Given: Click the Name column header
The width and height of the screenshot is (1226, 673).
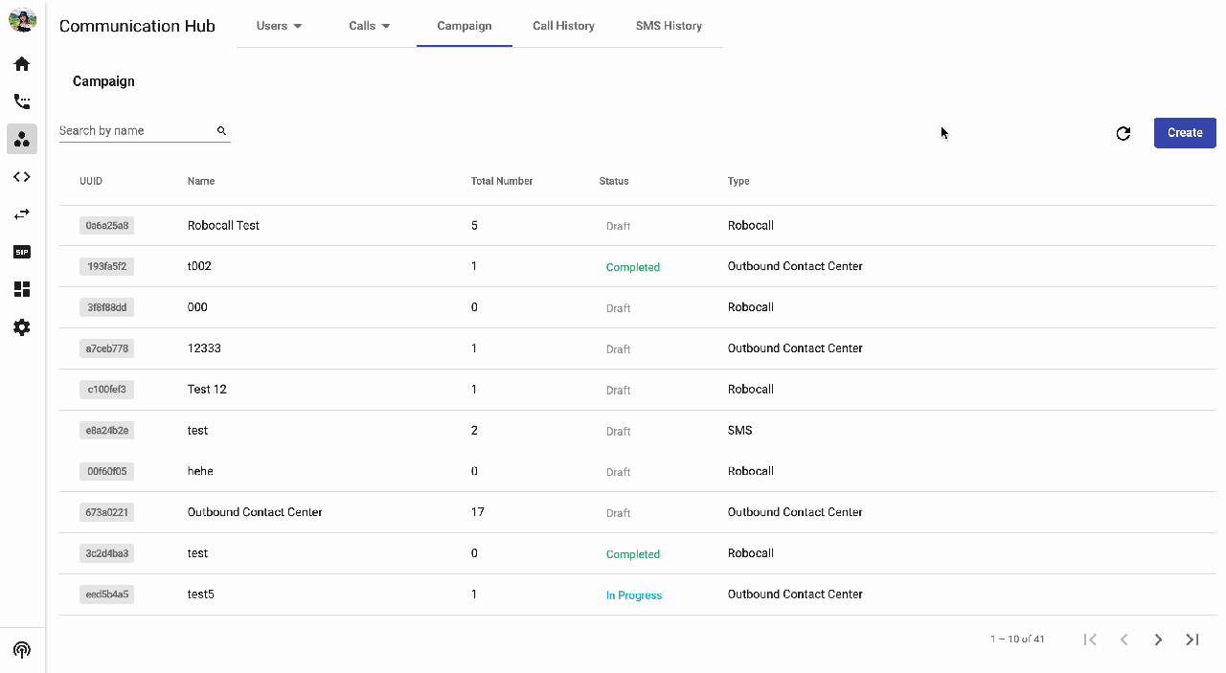Looking at the screenshot, I should click(x=201, y=181).
